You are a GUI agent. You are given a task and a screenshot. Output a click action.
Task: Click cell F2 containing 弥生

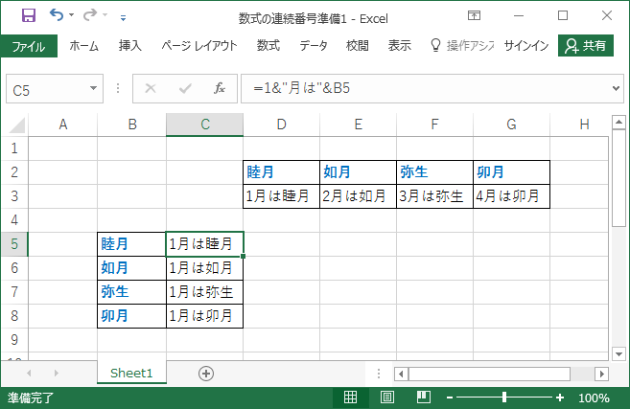435,172
